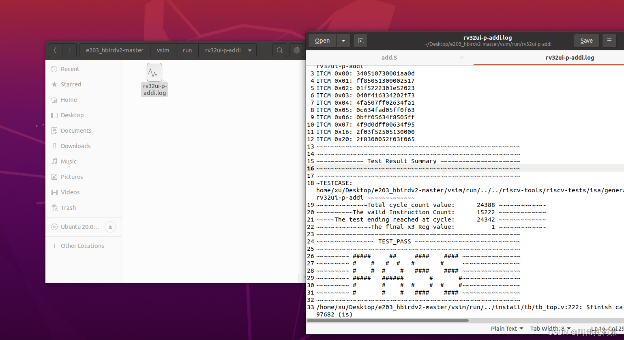Screen dimensions: 624x340
Task: Expand the recent files dropdown beside Open
Action: tap(343, 41)
